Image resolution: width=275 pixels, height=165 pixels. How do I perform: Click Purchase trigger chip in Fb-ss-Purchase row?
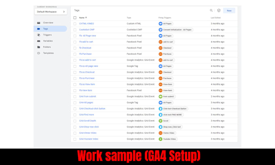(165, 78)
